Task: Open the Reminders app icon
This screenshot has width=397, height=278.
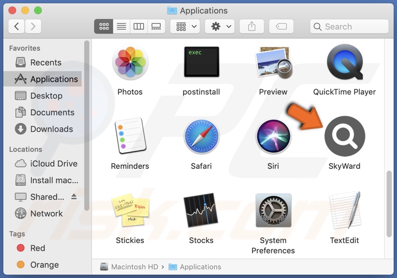Action: [130, 136]
